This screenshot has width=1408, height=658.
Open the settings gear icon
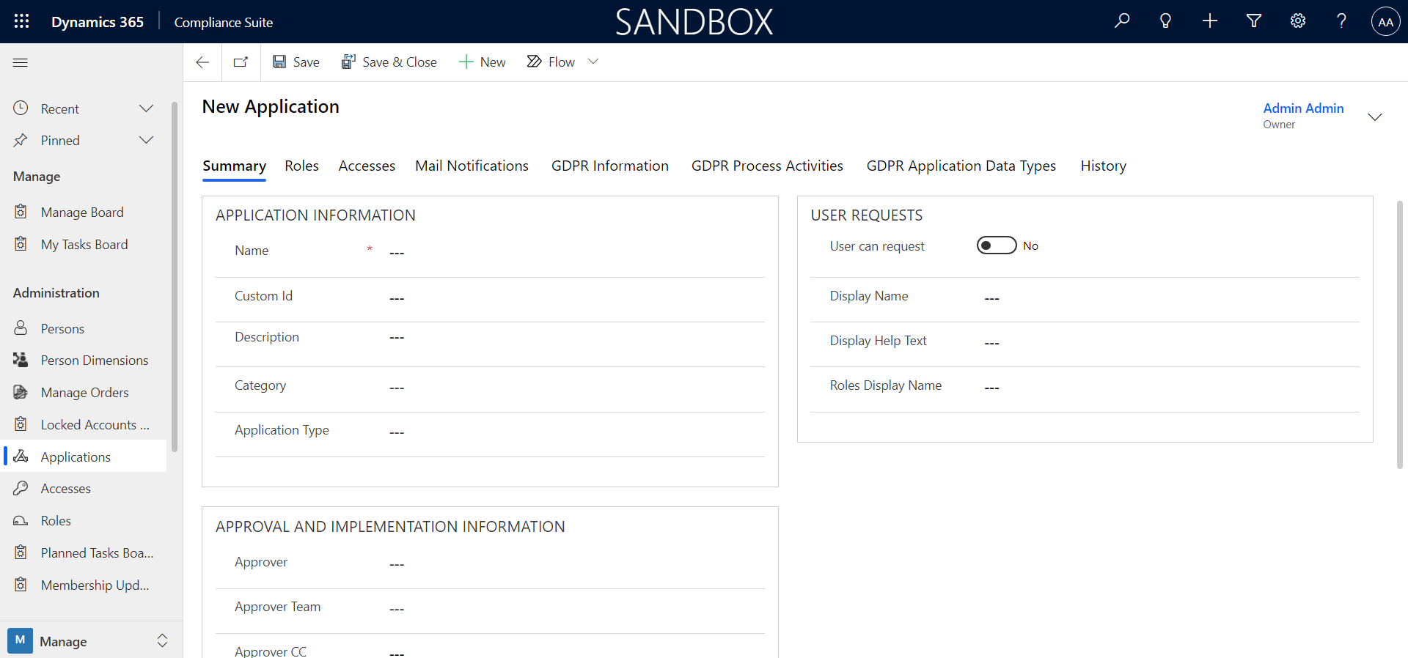pyautogui.click(x=1298, y=21)
